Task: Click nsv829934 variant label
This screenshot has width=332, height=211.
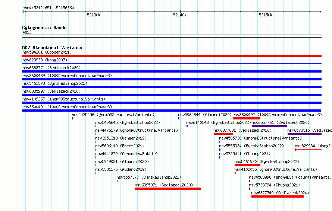Action: (x=313, y=146)
